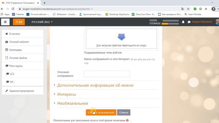
Task: Open Личные файлы in sidebar
Action: click(x=23, y=58)
